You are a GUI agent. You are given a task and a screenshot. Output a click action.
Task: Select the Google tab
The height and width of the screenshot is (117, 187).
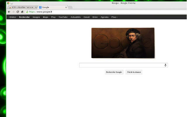tap(53, 7)
